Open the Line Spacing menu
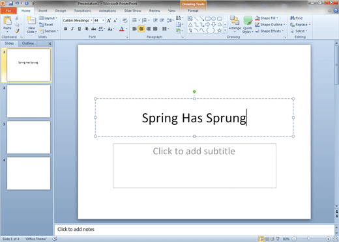The image size is (339, 242). pyautogui.click(x=170, y=20)
